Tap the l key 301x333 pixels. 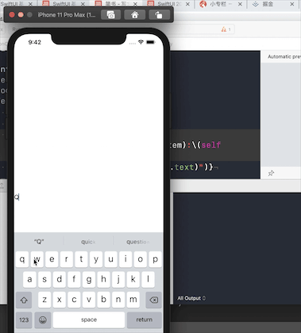[x=148, y=279]
